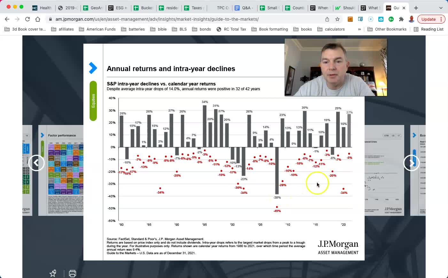Screen dimensions: 448x278
Task: Open the Book formatting bookmark folder
Action: (x=270, y=29)
